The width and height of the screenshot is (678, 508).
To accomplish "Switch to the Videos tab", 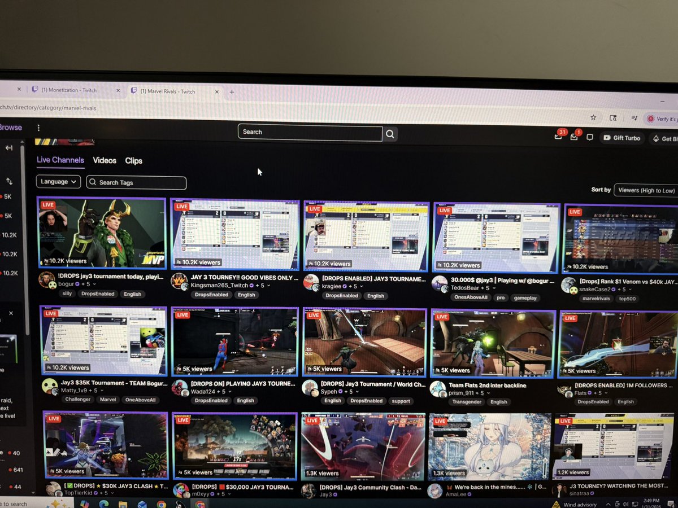I will (105, 161).
